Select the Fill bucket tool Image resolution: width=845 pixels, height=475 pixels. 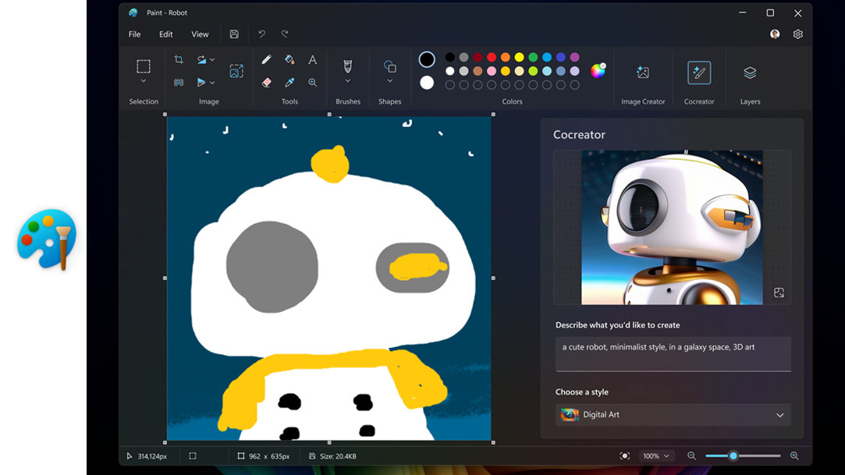(289, 60)
